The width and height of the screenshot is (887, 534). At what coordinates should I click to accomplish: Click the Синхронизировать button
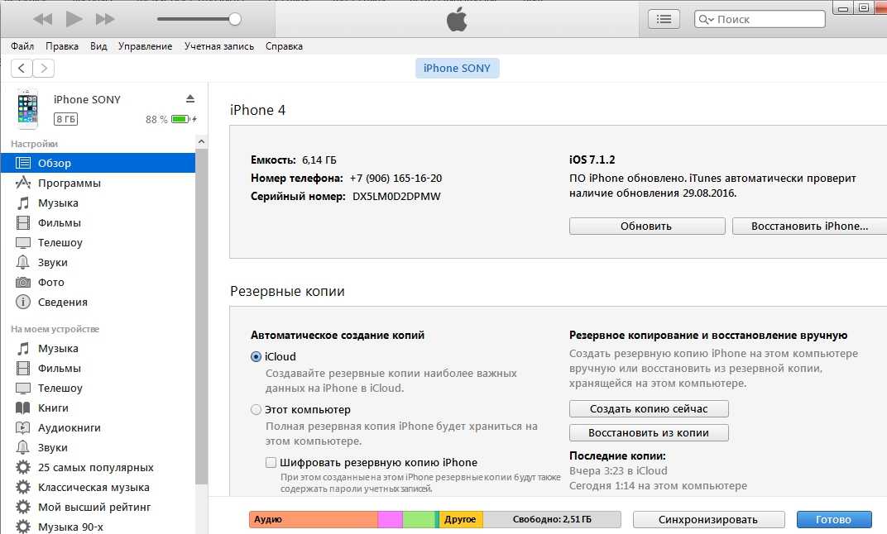(708, 520)
